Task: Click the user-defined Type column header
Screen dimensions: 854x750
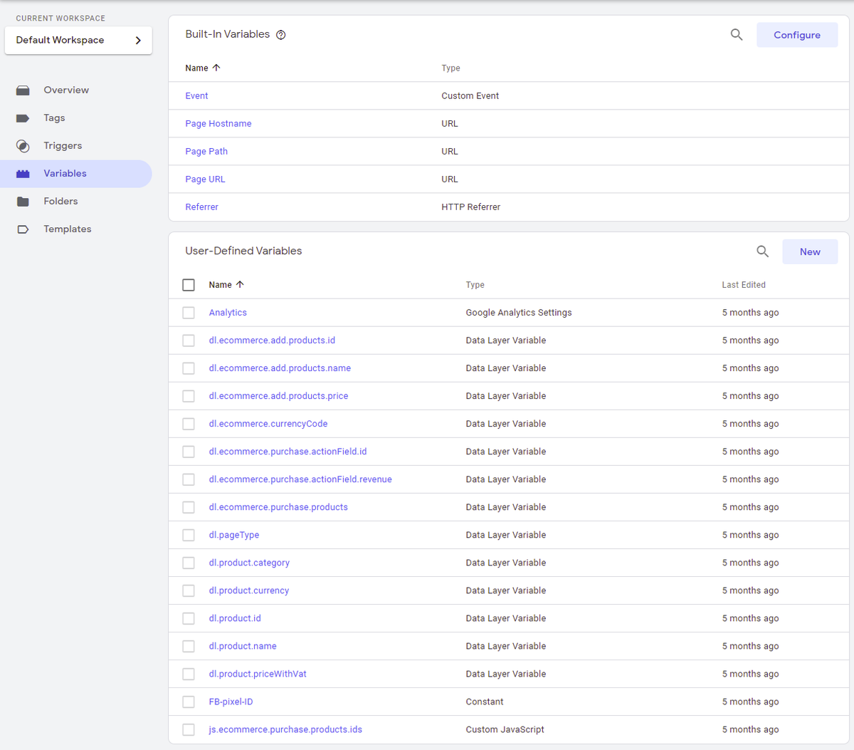Action: click(x=475, y=285)
